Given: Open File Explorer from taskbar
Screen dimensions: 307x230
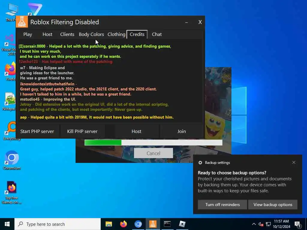Looking at the screenshot, I should 109,224.
